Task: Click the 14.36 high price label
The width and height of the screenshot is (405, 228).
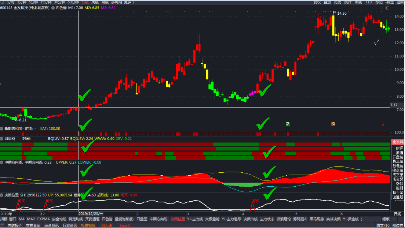Action: [x=342, y=14]
